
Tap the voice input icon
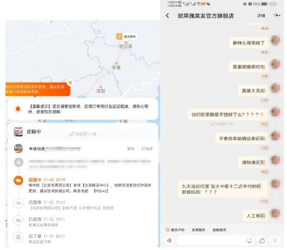tap(169, 240)
